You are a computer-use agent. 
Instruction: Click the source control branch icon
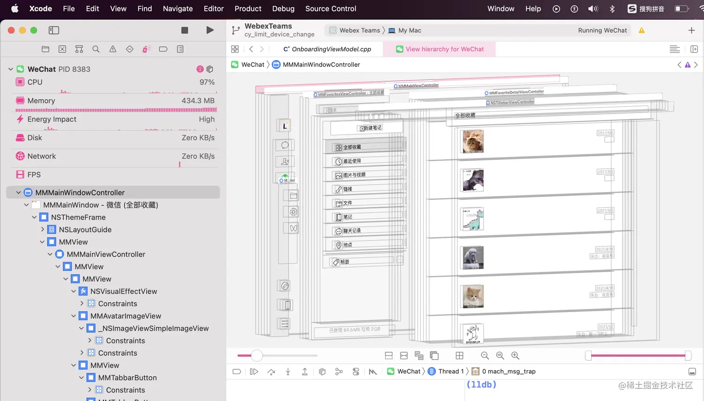click(x=236, y=30)
